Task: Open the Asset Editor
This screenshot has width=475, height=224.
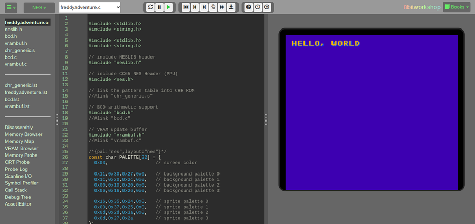Action: (18, 204)
